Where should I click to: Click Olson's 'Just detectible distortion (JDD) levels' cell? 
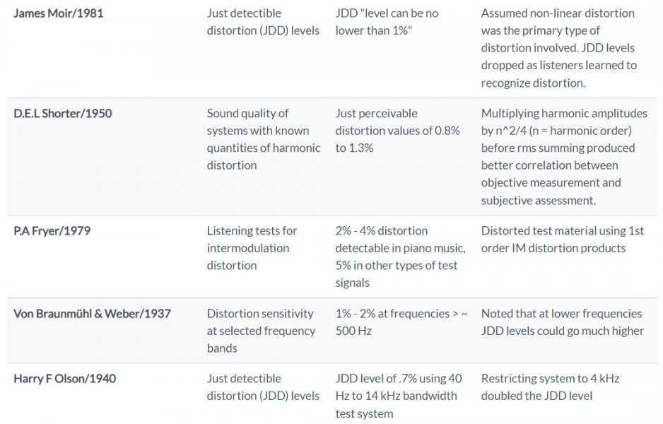pos(263,387)
